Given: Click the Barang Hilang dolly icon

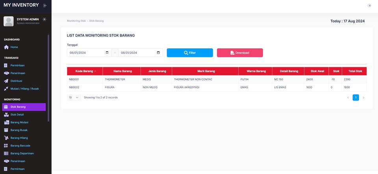Looking at the screenshot, I should click(x=6, y=138).
